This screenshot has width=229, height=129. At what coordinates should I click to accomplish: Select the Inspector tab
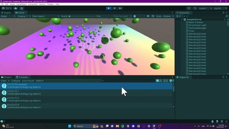click(x=183, y=77)
